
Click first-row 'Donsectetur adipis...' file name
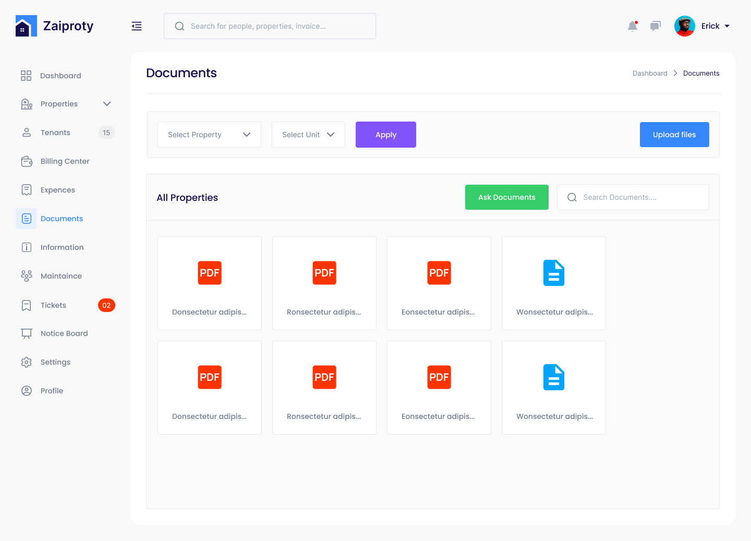point(209,312)
